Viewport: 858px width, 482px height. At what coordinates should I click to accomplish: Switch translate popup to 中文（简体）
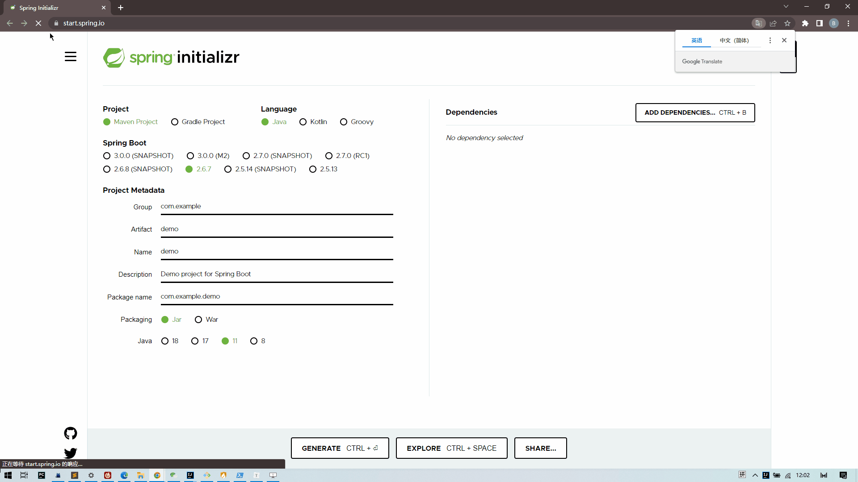(734, 40)
